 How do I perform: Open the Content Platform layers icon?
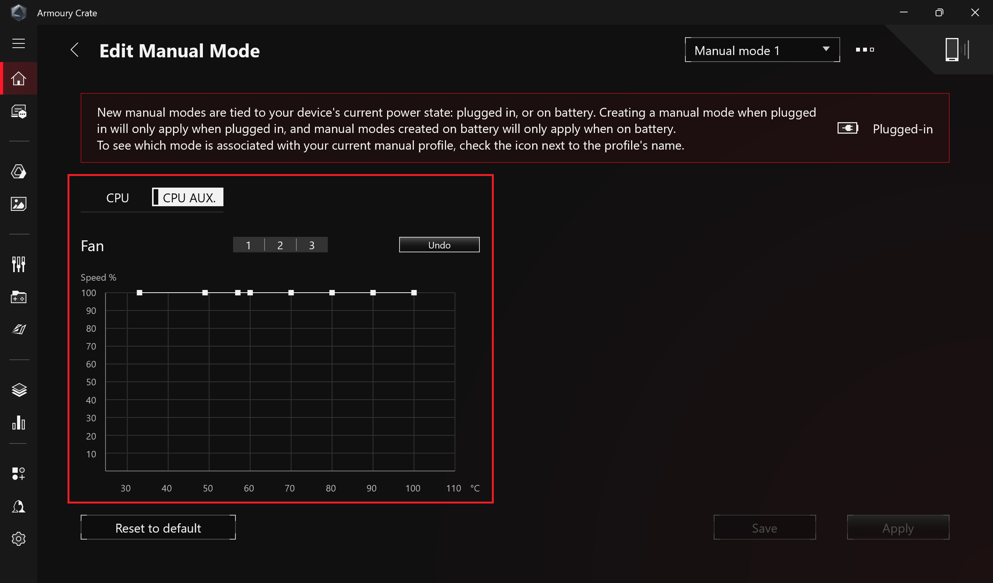(x=19, y=390)
